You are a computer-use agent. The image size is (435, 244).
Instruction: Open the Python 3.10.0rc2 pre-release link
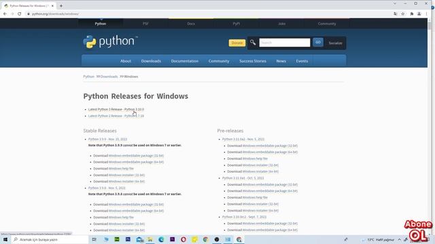coord(244,217)
